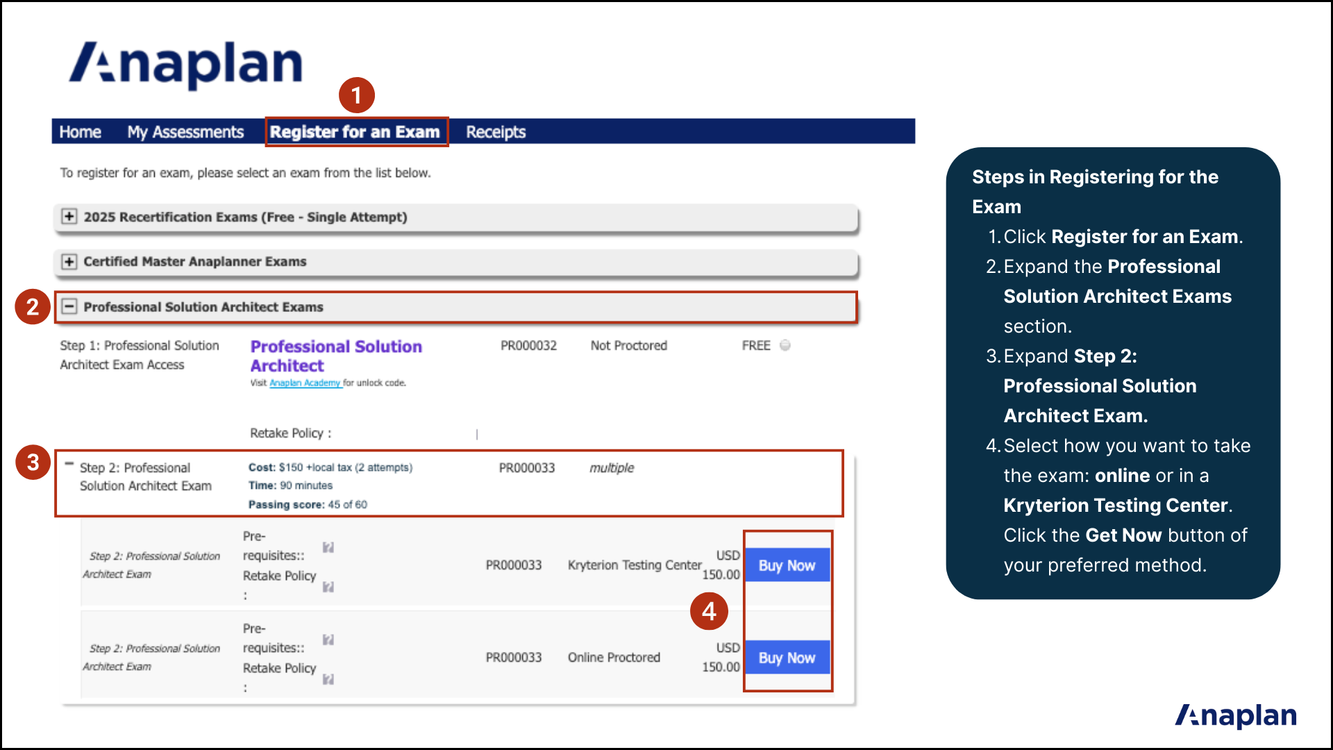The width and height of the screenshot is (1333, 750).
Task: Open Pre-requisites info icon in Online Proctored row
Action: pyautogui.click(x=328, y=640)
